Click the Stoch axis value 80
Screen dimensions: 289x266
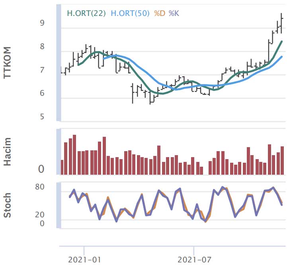pos(40,187)
